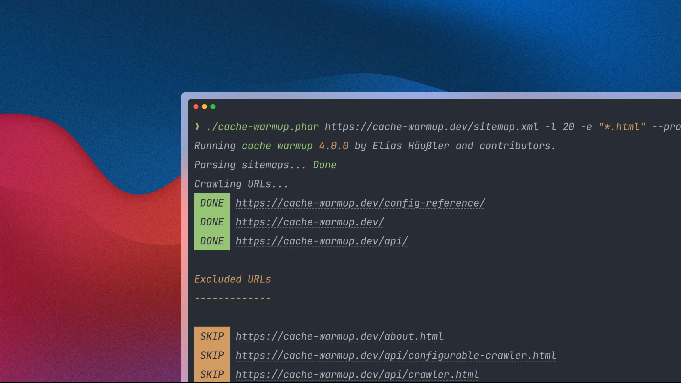The width and height of the screenshot is (681, 383).
Task: Click the SKIP badge beside configurable-crawler.html
Action: tap(212, 355)
